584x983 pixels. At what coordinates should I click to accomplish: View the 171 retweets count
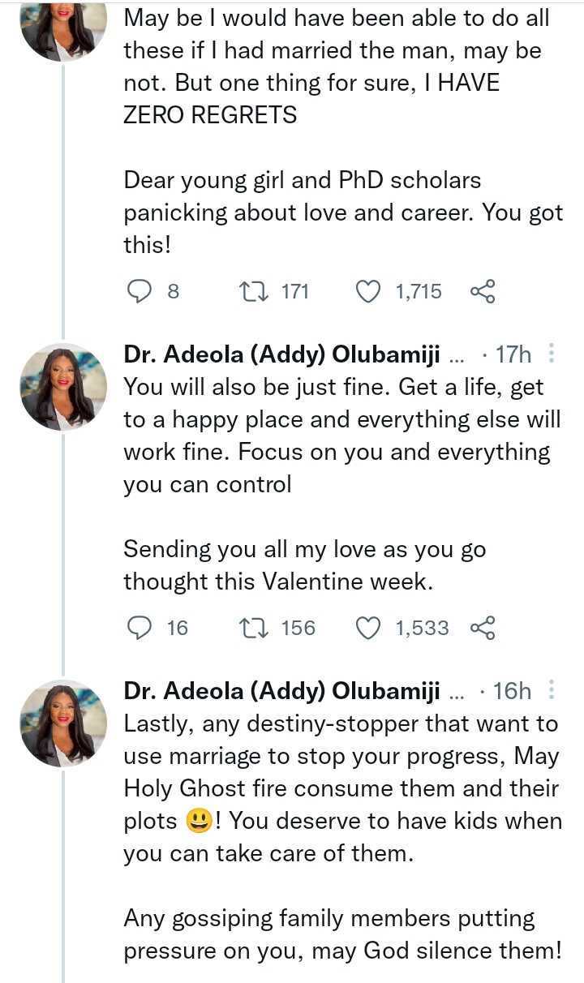coord(294,292)
